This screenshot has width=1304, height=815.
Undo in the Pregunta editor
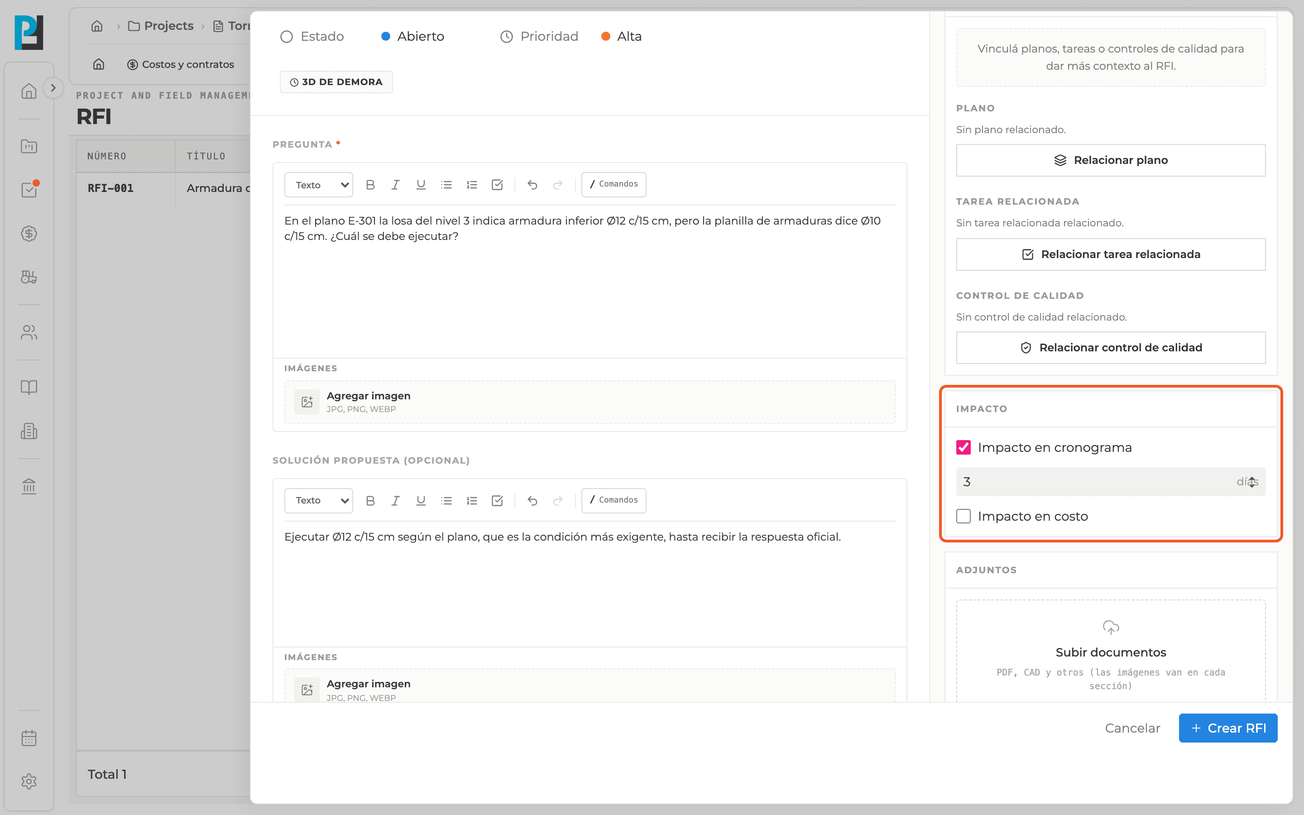click(532, 185)
